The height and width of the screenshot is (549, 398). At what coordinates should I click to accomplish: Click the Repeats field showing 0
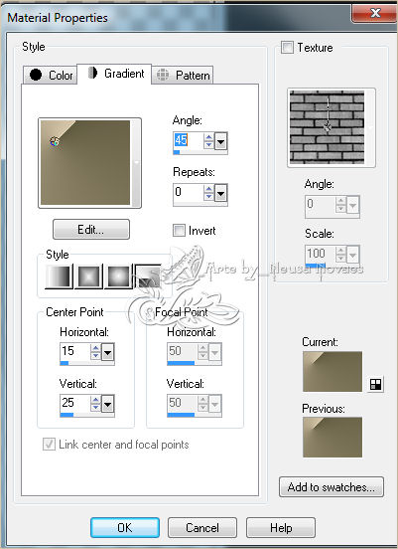pos(189,192)
